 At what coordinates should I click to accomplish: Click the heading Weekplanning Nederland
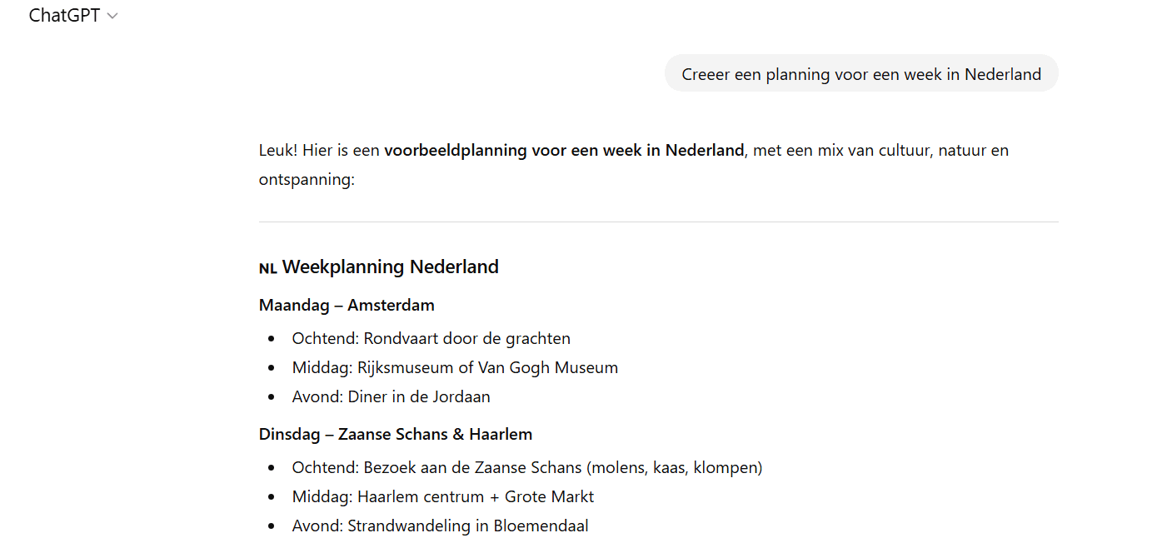tap(389, 267)
